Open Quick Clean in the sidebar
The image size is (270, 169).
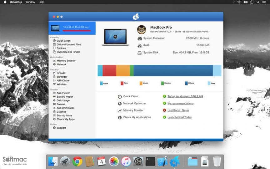pos(63,41)
